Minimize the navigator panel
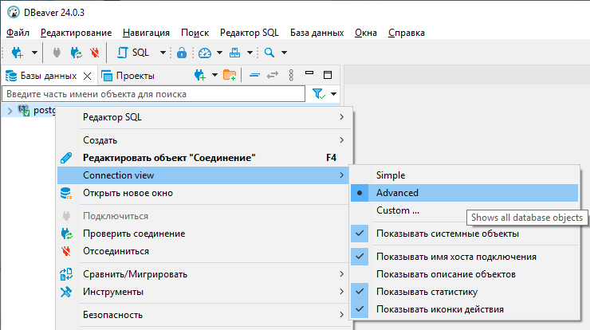This screenshot has width=590, height=330. (309, 74)
